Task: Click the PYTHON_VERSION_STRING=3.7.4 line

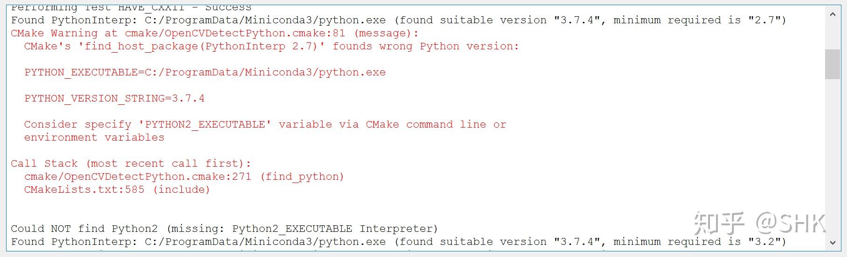Action: coord(114,99)
